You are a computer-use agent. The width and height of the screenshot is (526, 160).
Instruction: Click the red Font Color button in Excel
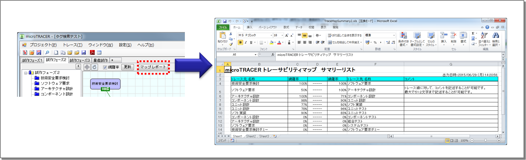tap(279, 42)
